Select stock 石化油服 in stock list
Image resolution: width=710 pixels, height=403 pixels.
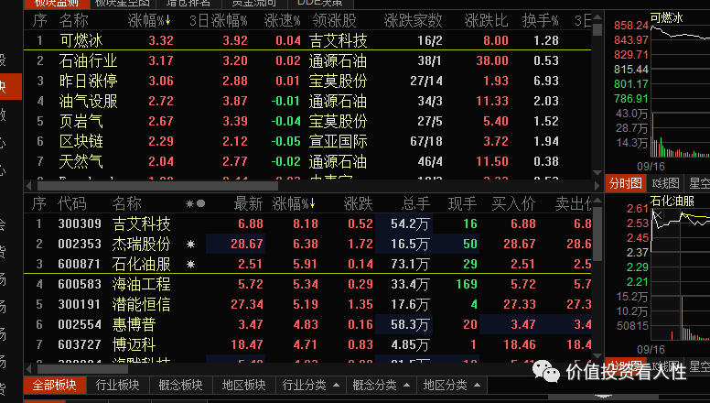click(x=307, y=264)
